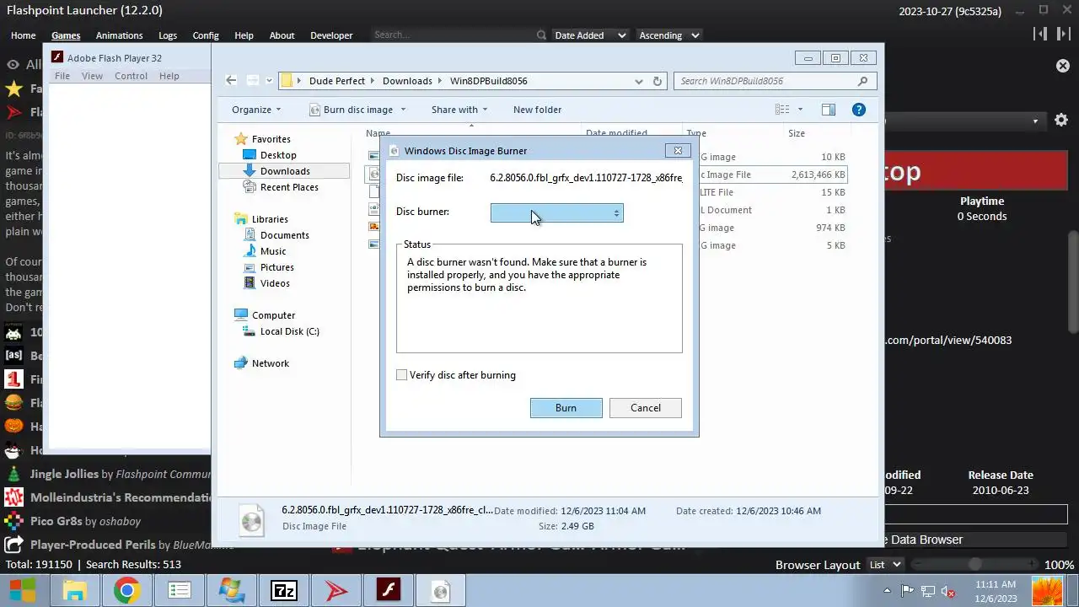Open Flash Player Control menu

coord(131,76)
